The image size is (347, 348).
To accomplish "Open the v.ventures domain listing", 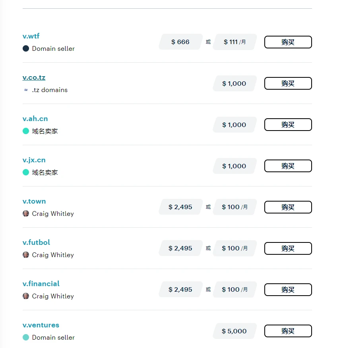I will point(41,325).
